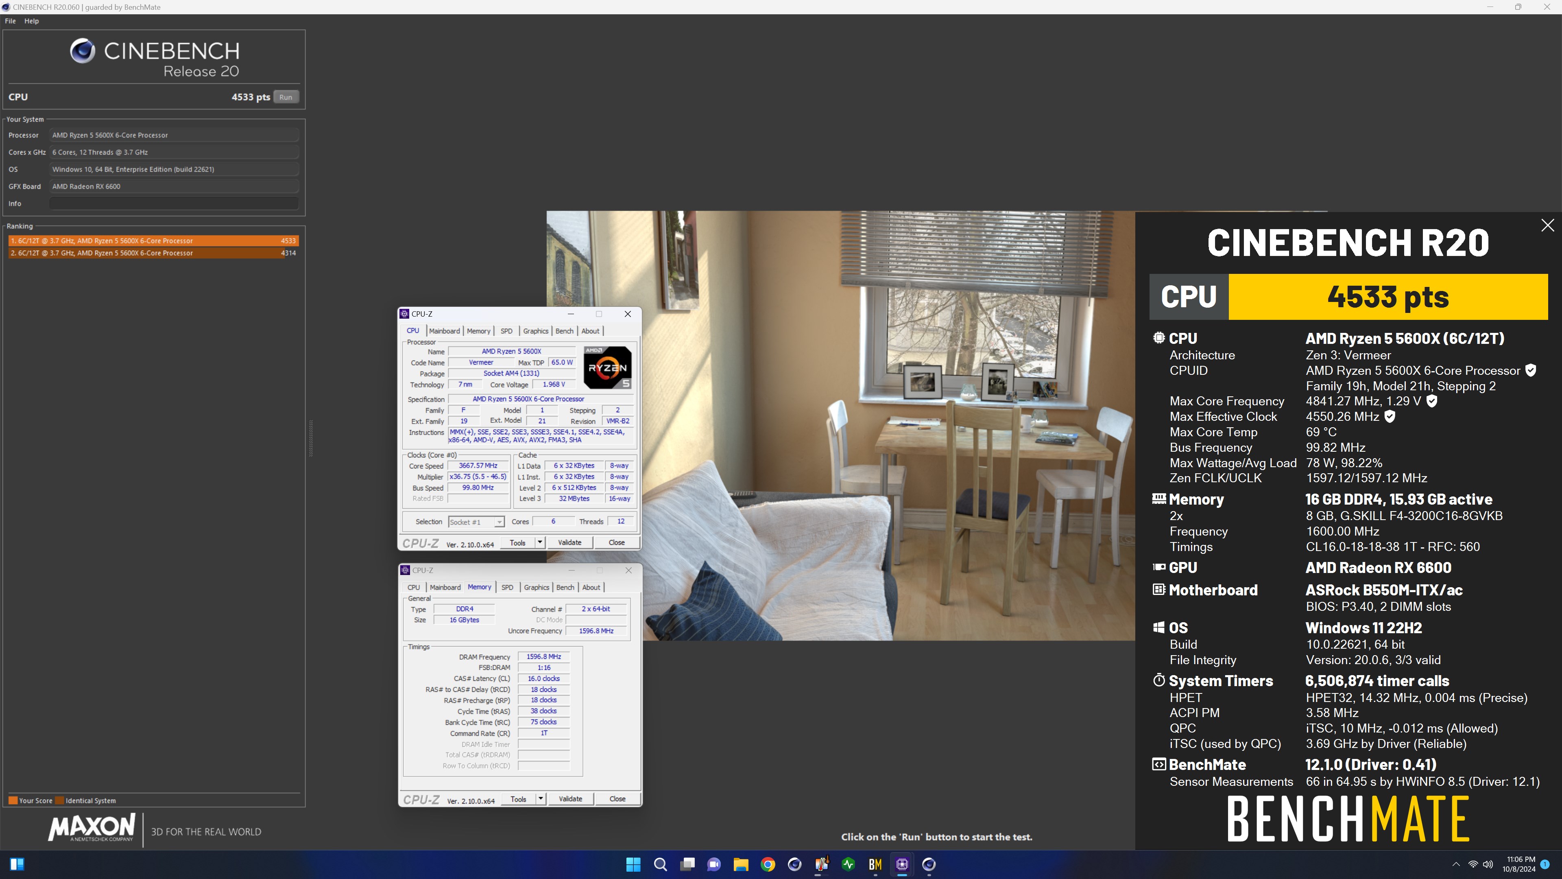1562x879 pixels.
Task: Click Validate in the lower CPU-Z window
Action: pos(570,799)
